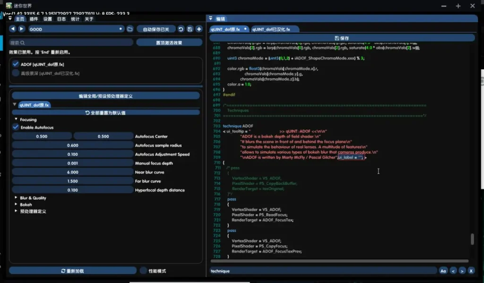The image size is (484, 283).
Task: Go to the previous preset arrow
Action: coord(13,29)
